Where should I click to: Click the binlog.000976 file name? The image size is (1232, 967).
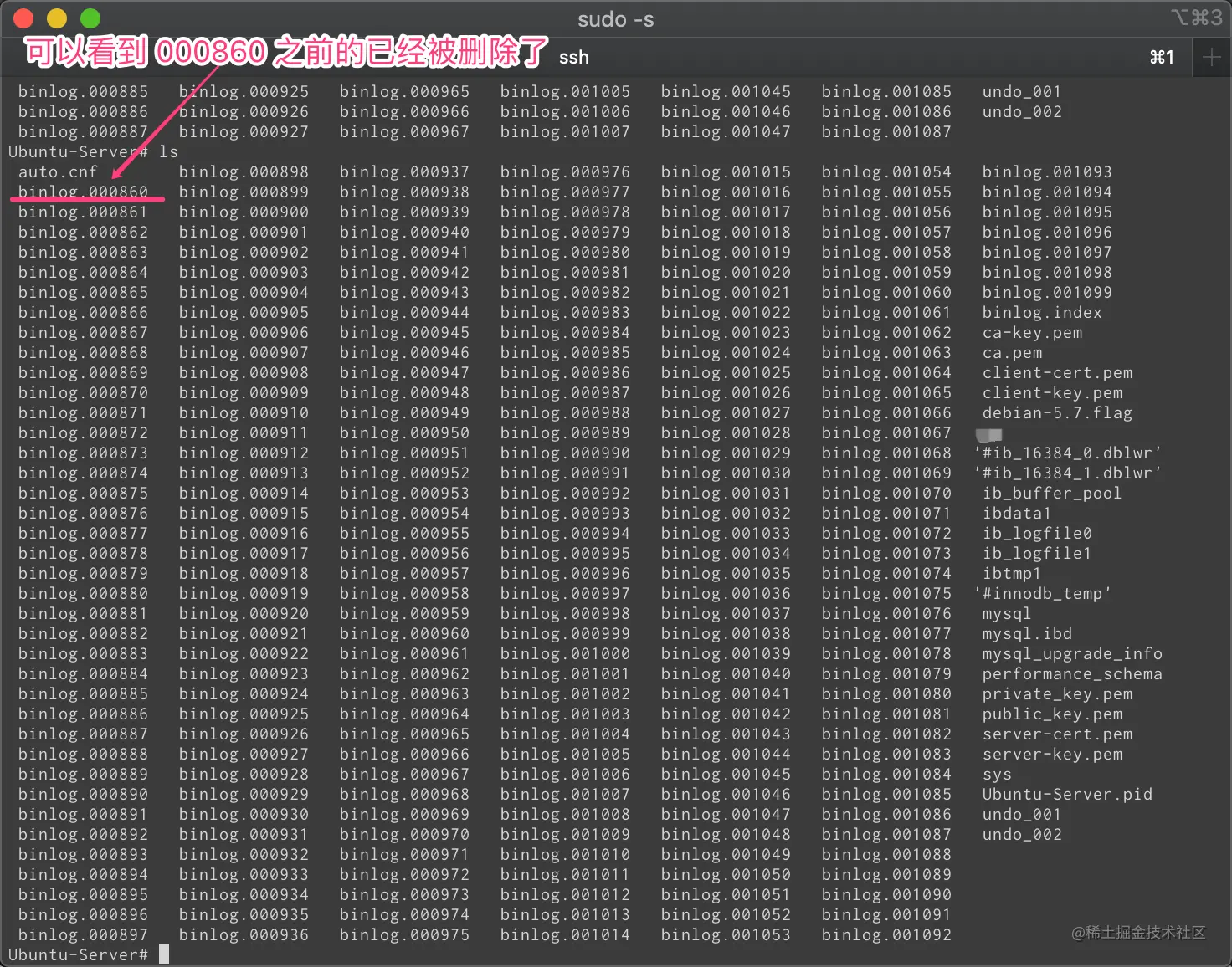(x=565, y=171)
